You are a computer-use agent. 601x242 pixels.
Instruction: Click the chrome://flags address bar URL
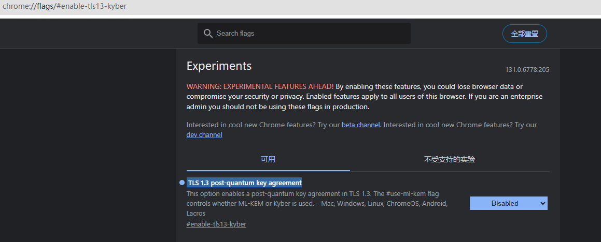[65, 6]
